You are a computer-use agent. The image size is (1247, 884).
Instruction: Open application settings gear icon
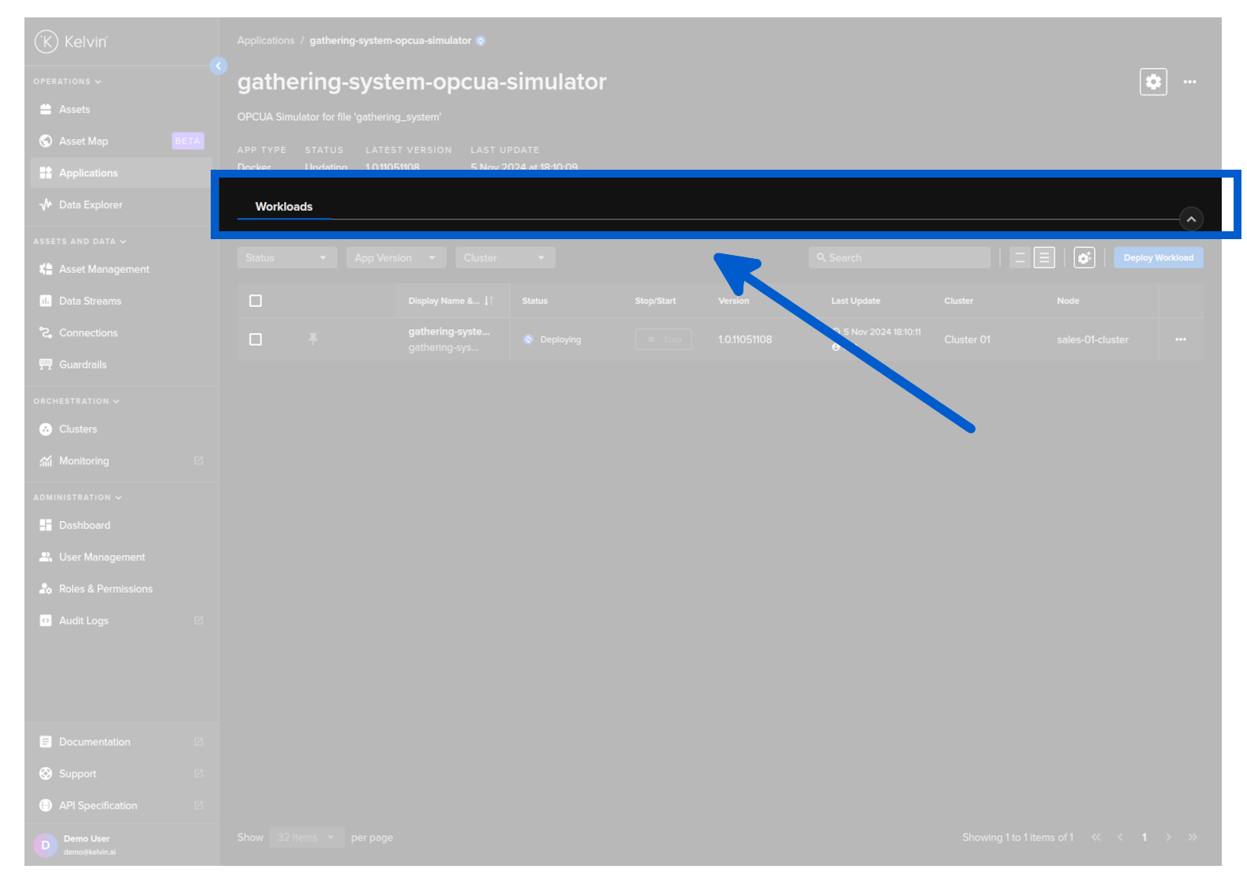(x=1153, y=82)
